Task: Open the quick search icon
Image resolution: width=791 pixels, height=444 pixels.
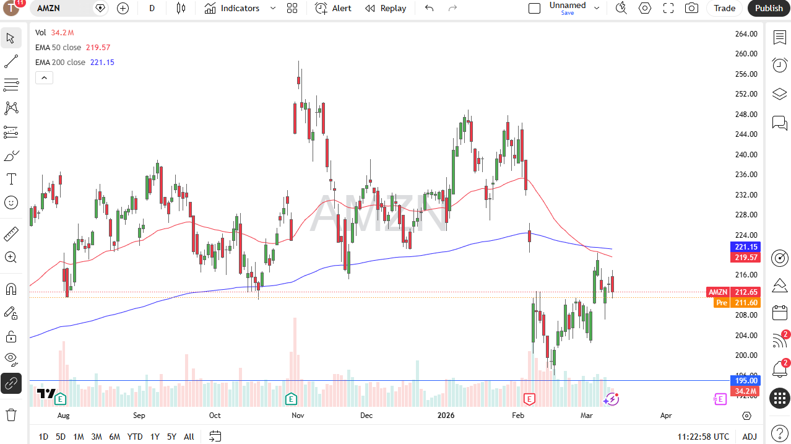Action: click(x=621, y=8)
